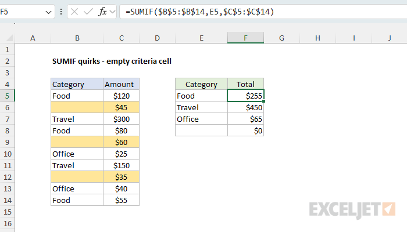Click the $40 amount cell
Viewport: 407px width, 232px height.
[121, 188]
